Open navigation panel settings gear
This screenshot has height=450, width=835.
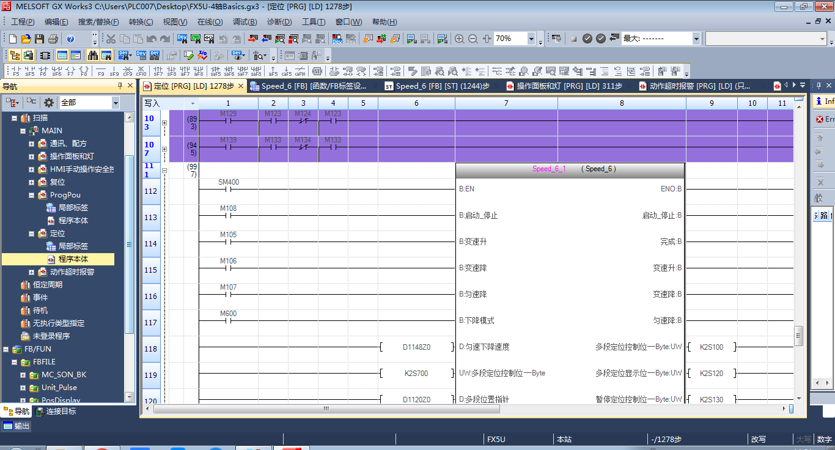[49, 103]
